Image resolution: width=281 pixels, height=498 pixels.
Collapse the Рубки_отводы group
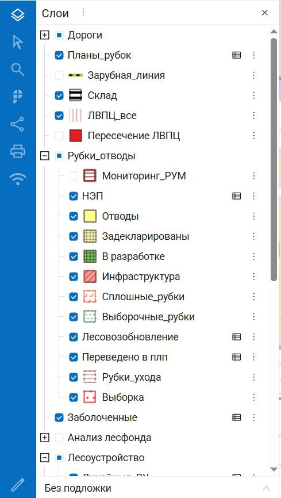pos(45,156)
